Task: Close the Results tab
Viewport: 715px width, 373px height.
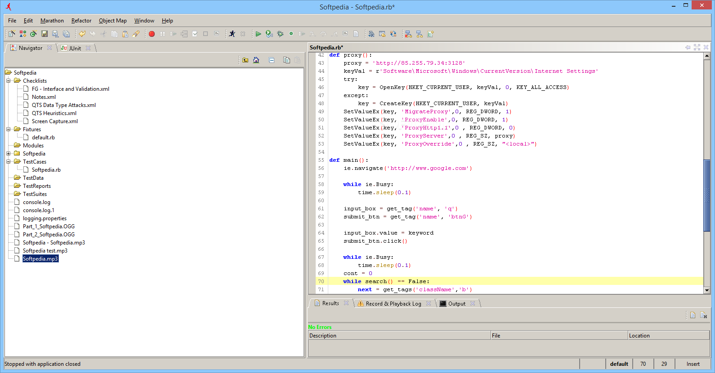Action: point(346,303)
